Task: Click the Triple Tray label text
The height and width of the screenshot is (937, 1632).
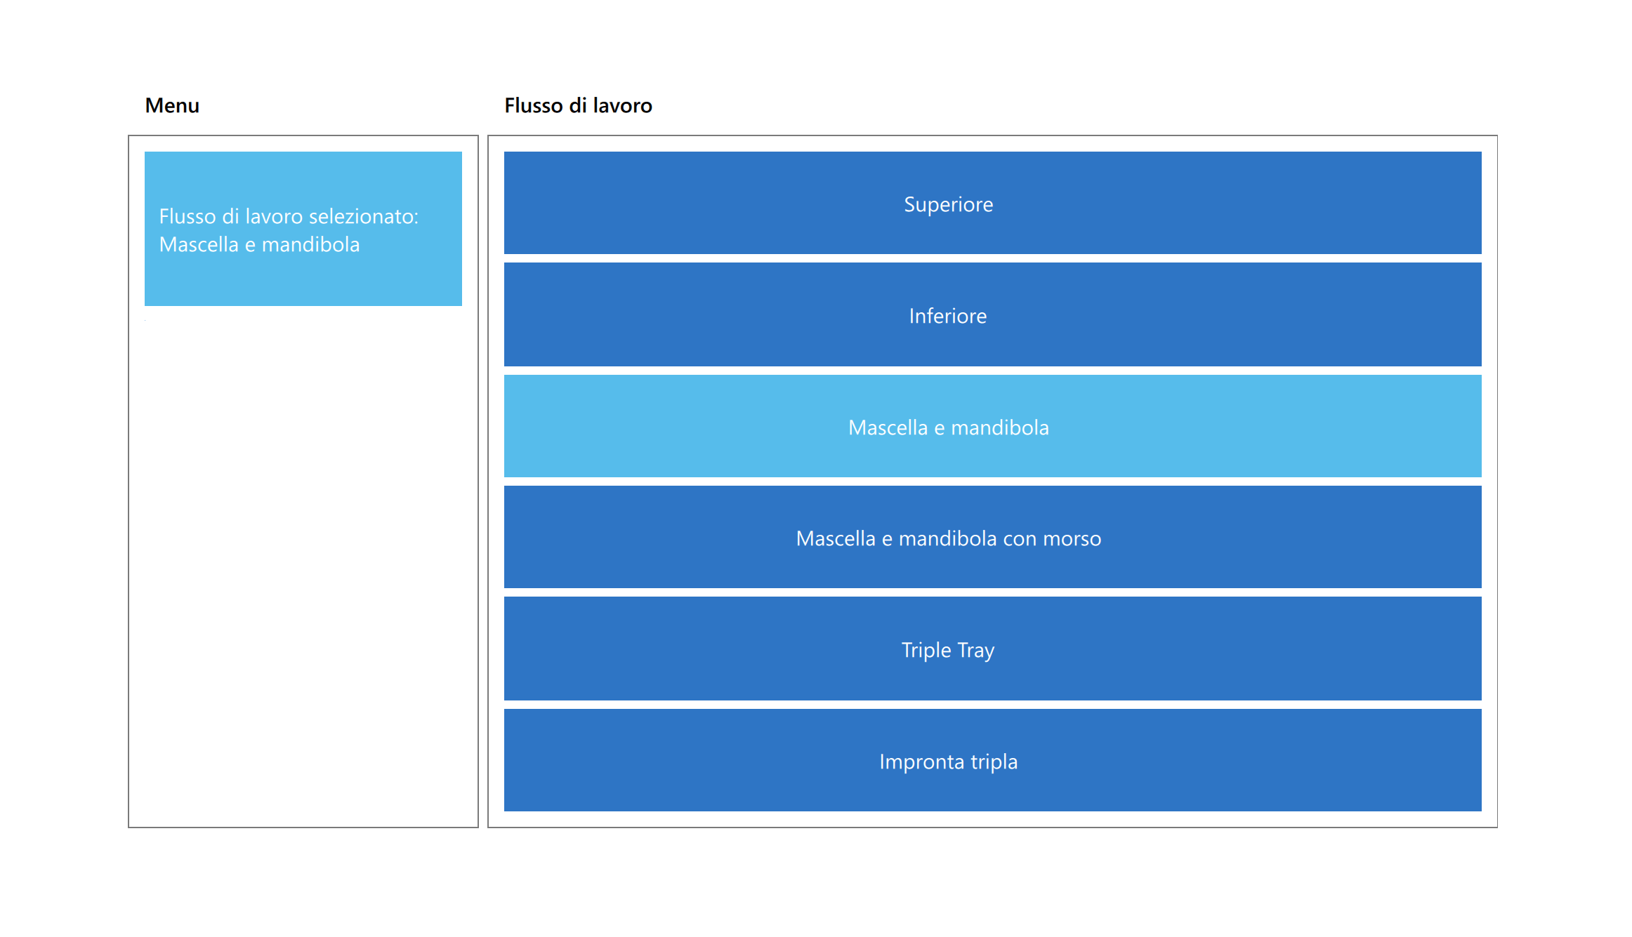Action: click(948, 650)
